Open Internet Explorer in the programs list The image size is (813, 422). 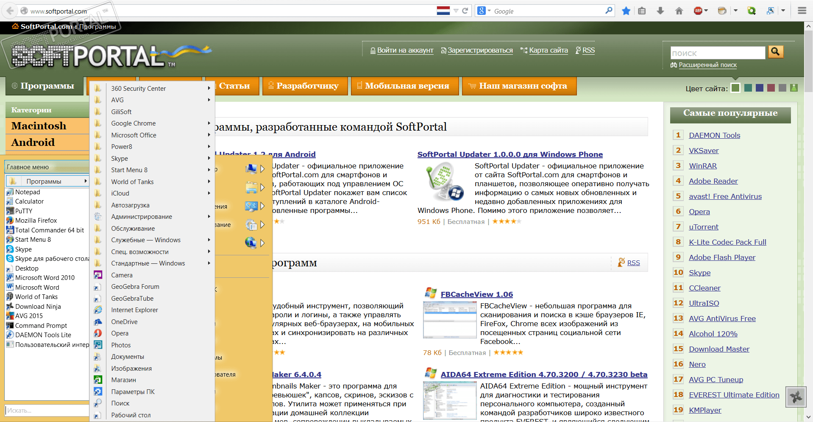pyautogui.click(x=134, y=310)
